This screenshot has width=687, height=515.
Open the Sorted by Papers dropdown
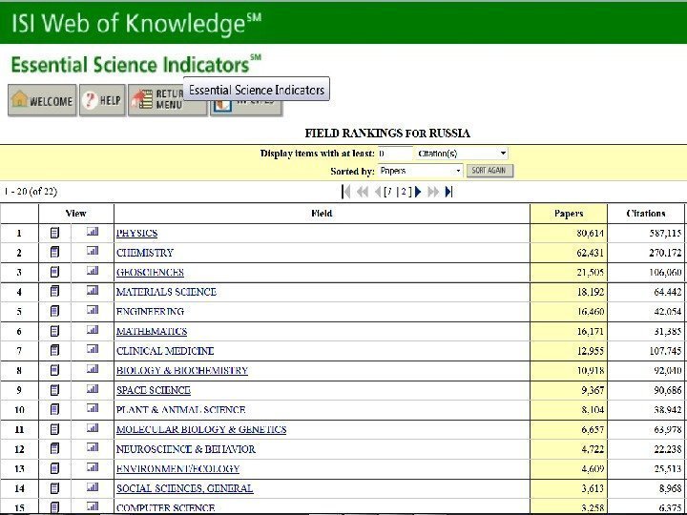(x=420, y=171)
